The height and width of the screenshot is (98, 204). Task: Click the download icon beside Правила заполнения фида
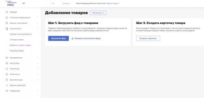click(x=72, y=38)
